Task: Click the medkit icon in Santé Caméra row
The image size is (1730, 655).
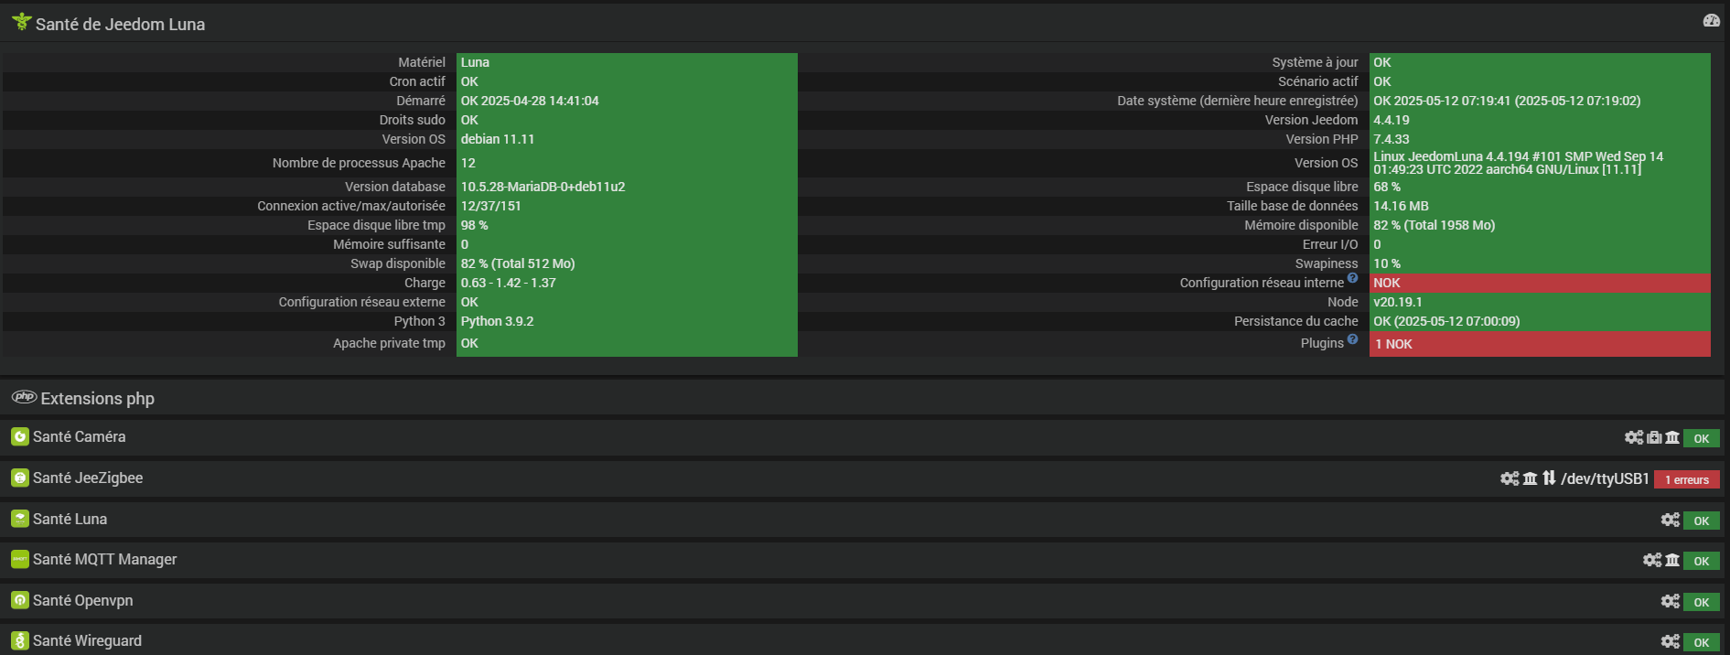Action: click(1654, 437)
